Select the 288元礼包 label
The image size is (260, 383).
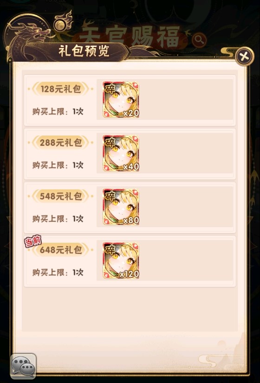click(61, 143)
